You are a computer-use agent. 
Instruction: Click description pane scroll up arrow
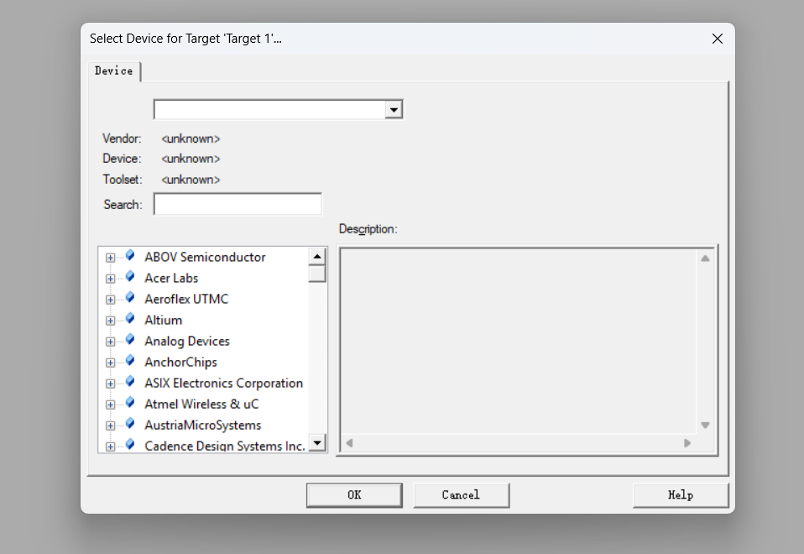pyautogui.click(x=705, y=259)
